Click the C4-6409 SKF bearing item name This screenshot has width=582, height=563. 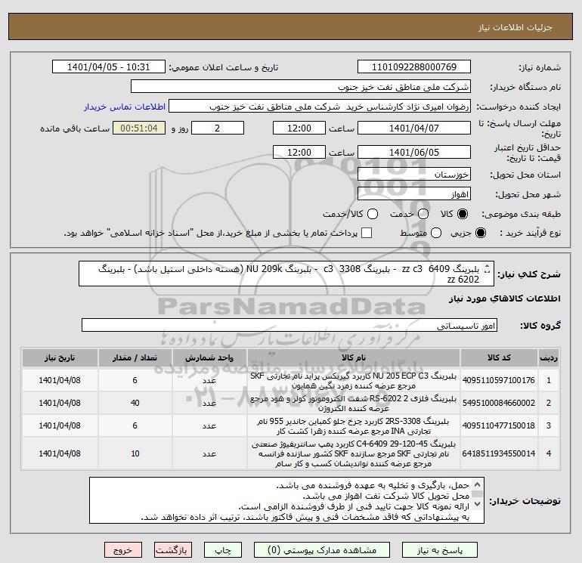click(x=354, y=453)
